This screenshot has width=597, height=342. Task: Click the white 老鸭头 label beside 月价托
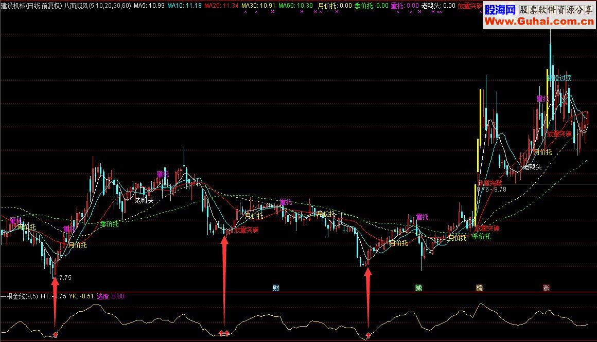click(x=532, y=167)
